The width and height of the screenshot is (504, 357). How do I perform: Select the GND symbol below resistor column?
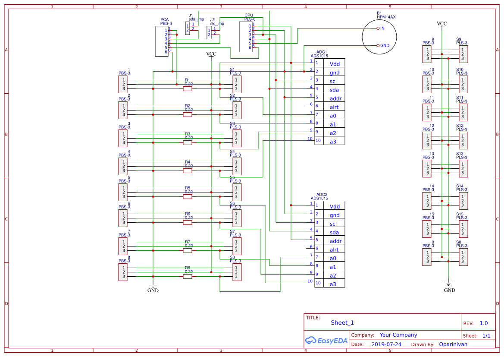coord(153,287)
